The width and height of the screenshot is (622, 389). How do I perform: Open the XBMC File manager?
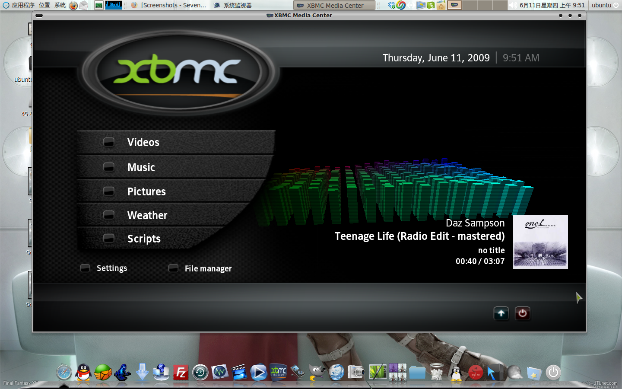[200, 269]
